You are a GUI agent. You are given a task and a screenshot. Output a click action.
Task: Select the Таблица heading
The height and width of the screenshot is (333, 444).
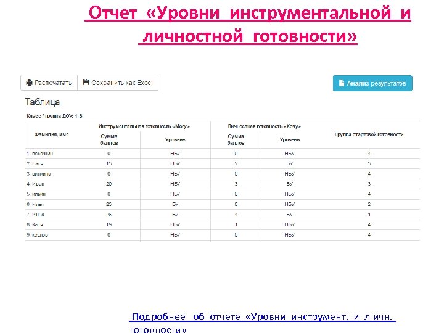[42, 102]
